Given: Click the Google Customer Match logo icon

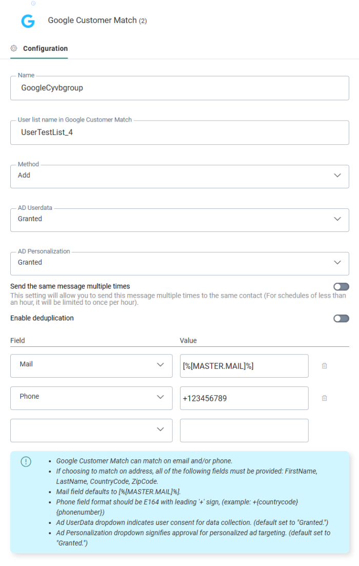Looking at the screenshot, I should coord(28,21).
